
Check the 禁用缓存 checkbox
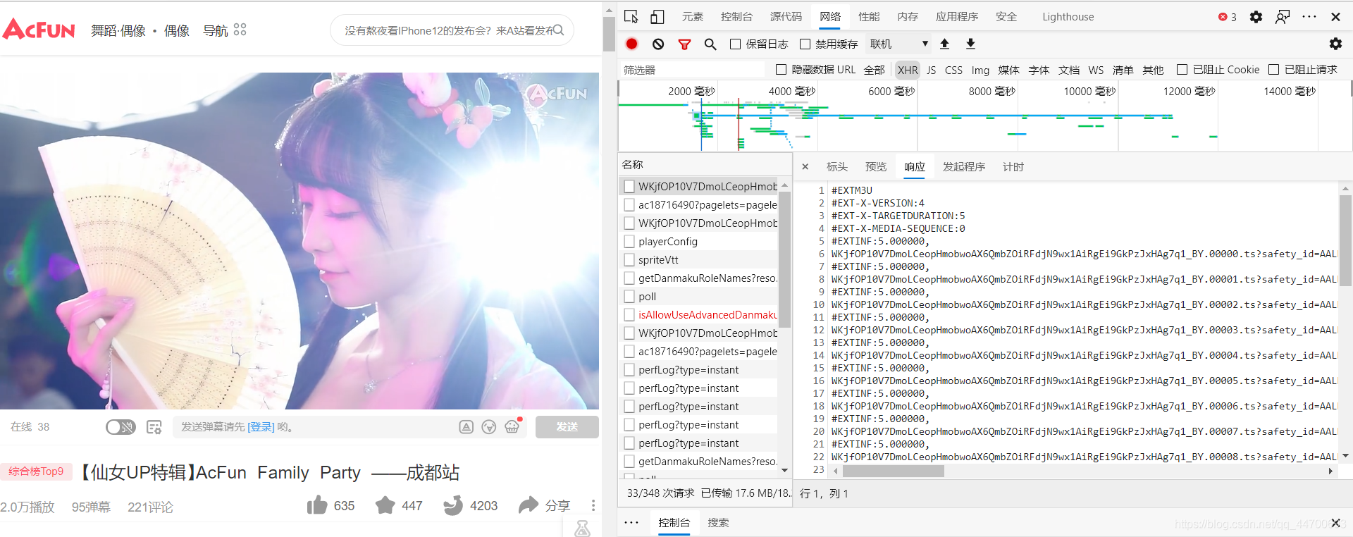tap(805, 44)
